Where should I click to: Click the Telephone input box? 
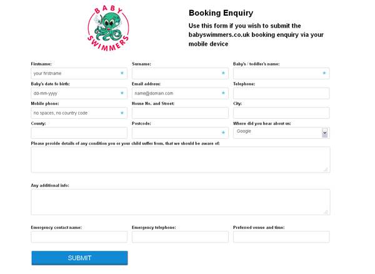pos(281,93)
